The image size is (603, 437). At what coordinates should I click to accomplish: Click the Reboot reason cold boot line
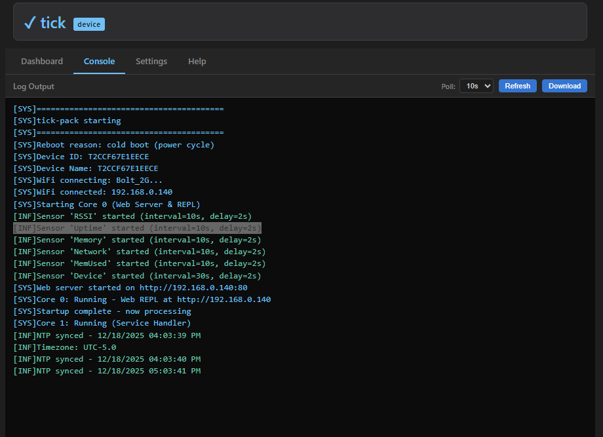(114, 145)
